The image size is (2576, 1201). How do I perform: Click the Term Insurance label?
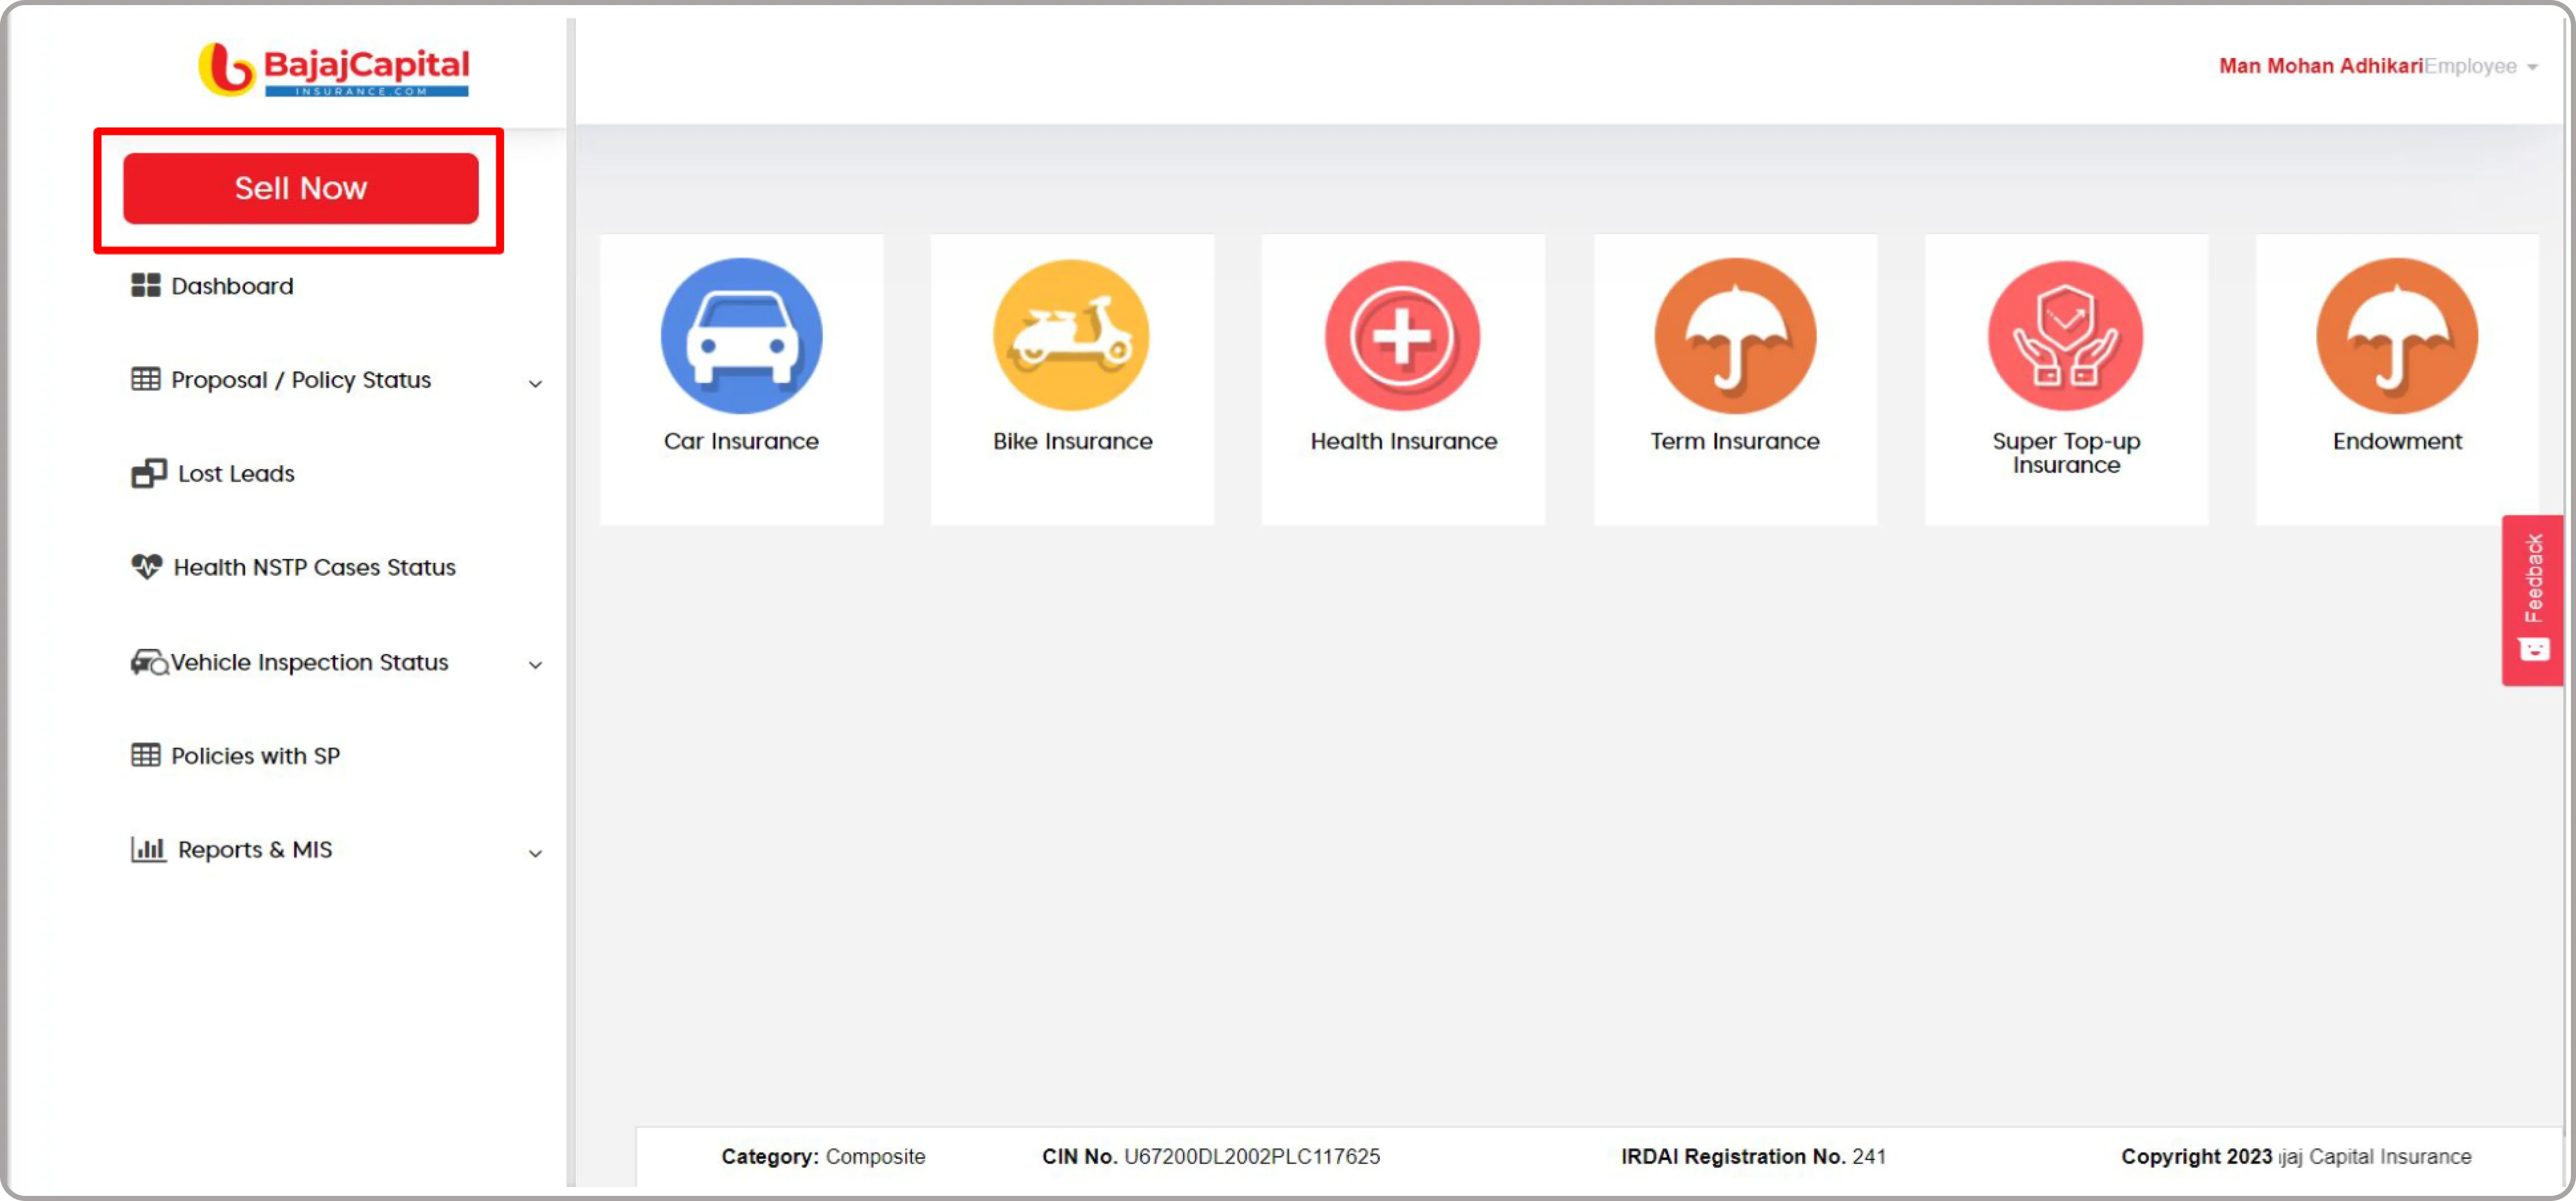pos(1735,441)
